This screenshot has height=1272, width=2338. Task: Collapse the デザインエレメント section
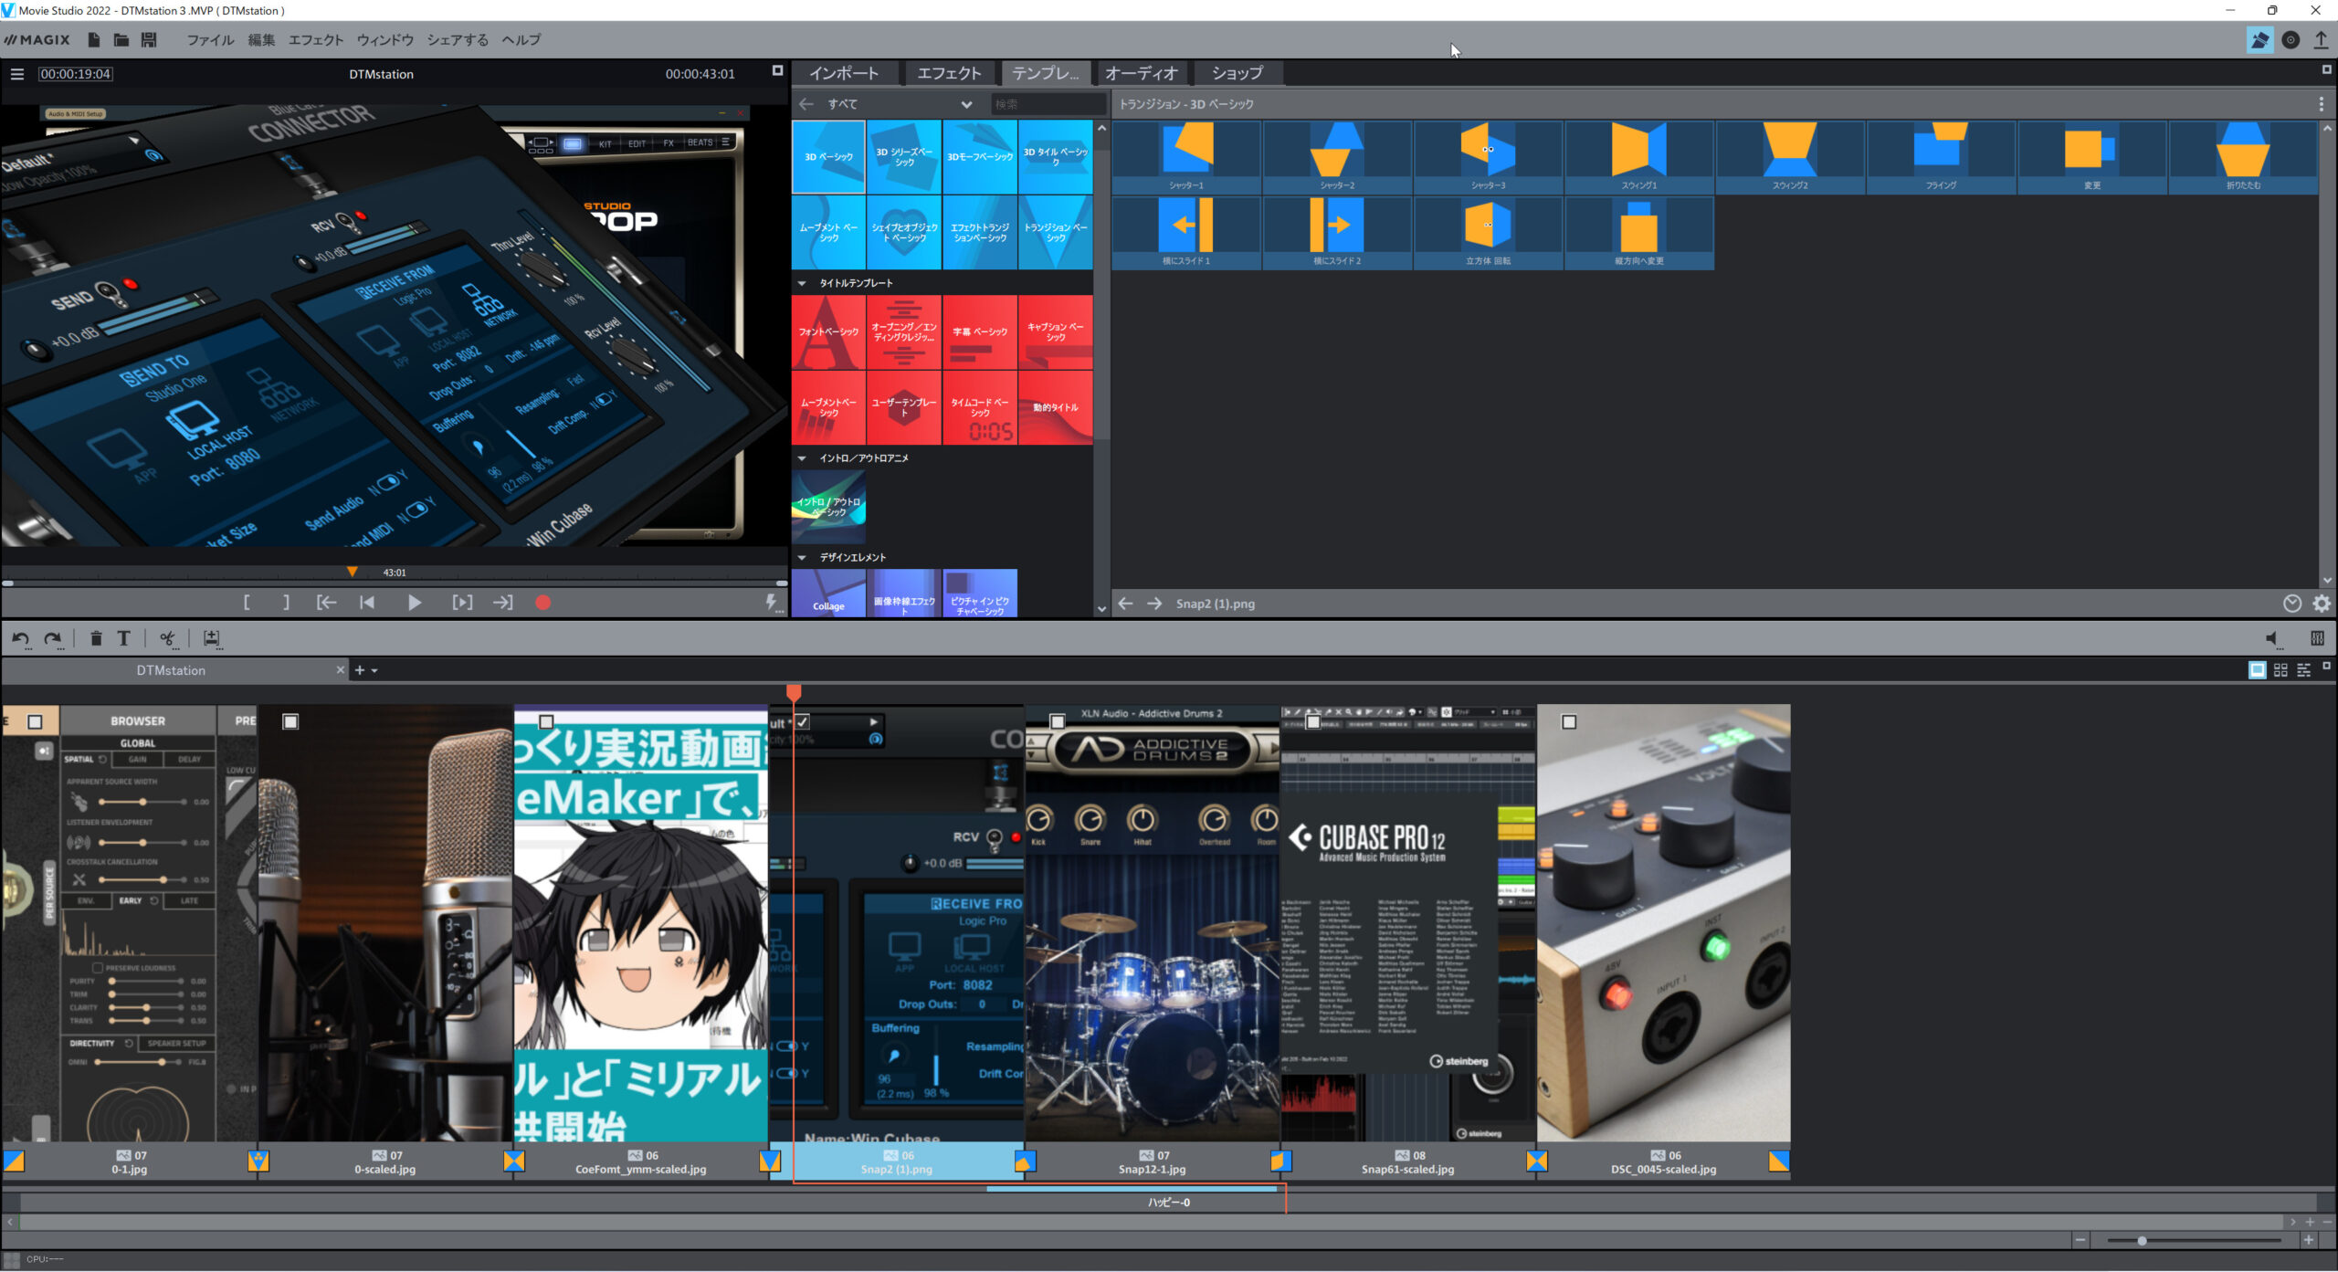802,557
